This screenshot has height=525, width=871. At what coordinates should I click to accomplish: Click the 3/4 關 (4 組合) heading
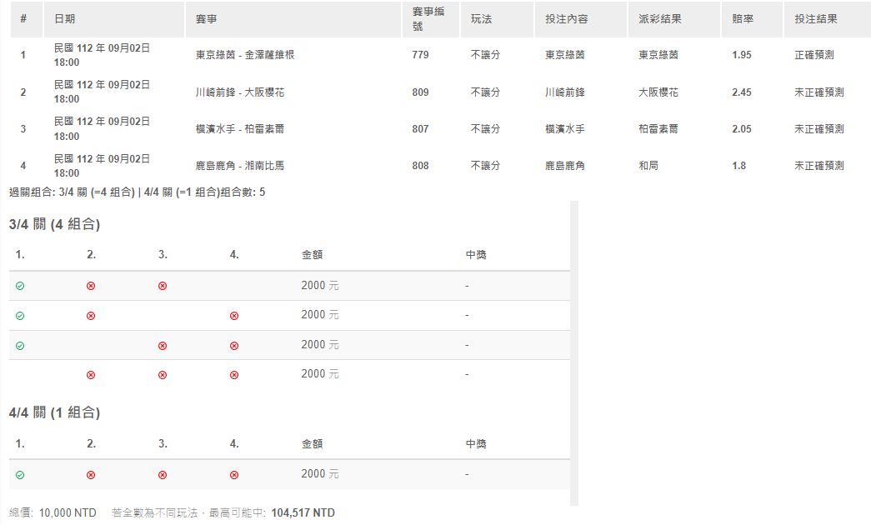click(54, 224)
